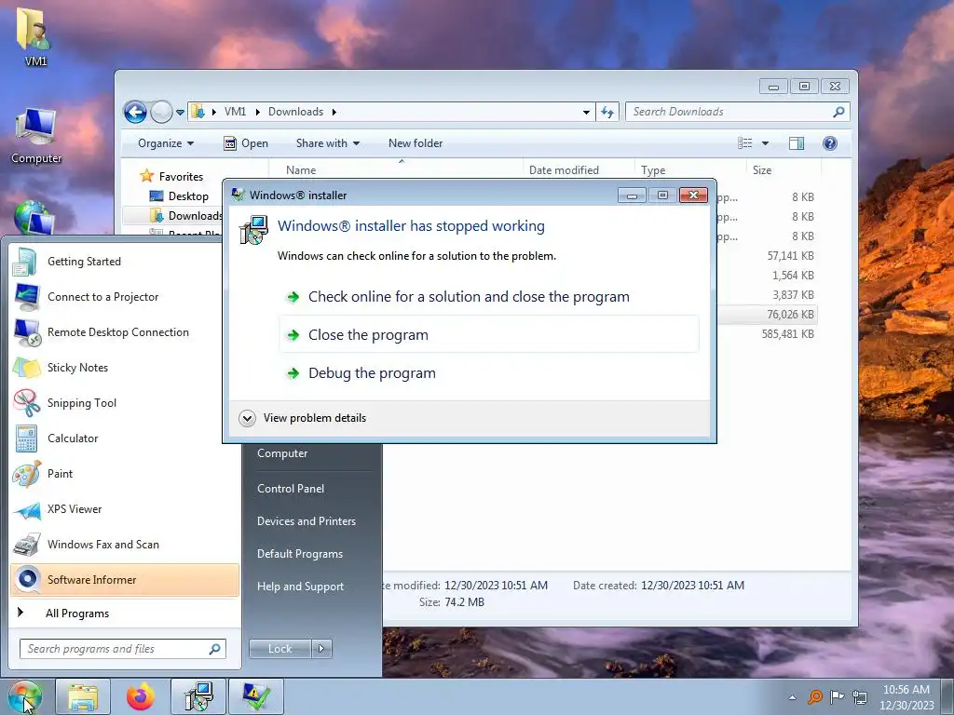Image resolution: width=954 pixels, height=715 pixels.
Task: Refresh the Downloads folder view
Action: (607, 112)
